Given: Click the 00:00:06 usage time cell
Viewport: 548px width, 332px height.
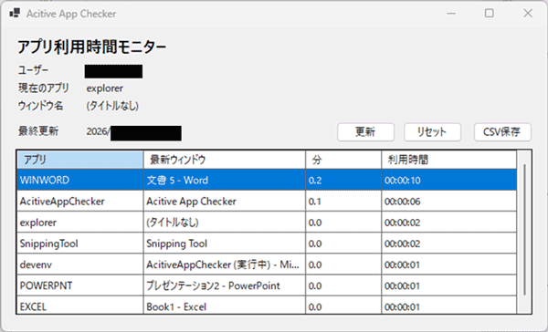Looking at the screenshot, I should (449, 202).
